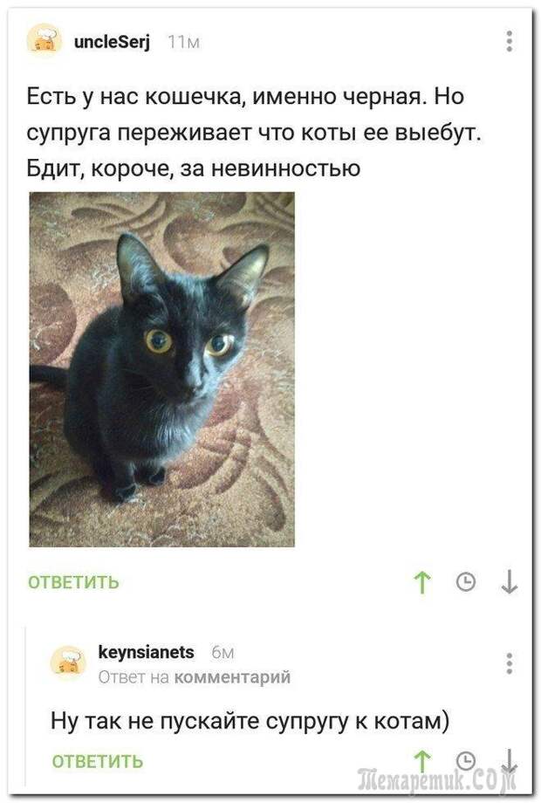541x803 pixels.
Task: View the black cat photo
Action: (x=161, y=369)
